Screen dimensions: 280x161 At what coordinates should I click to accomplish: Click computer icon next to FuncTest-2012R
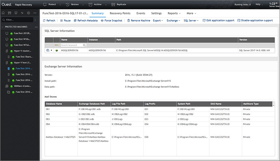point(7,33)
